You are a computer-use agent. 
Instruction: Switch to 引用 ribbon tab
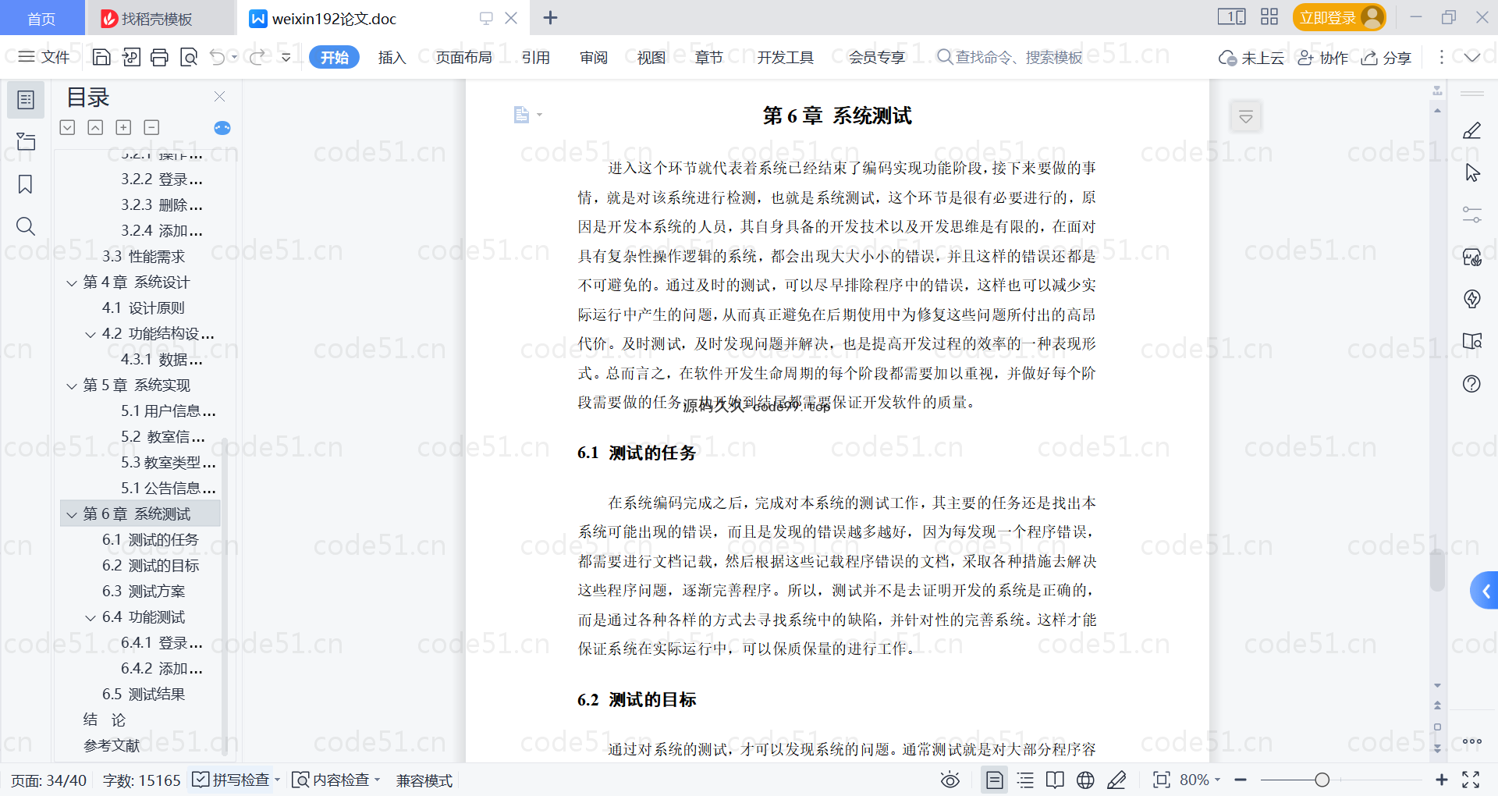536,57
